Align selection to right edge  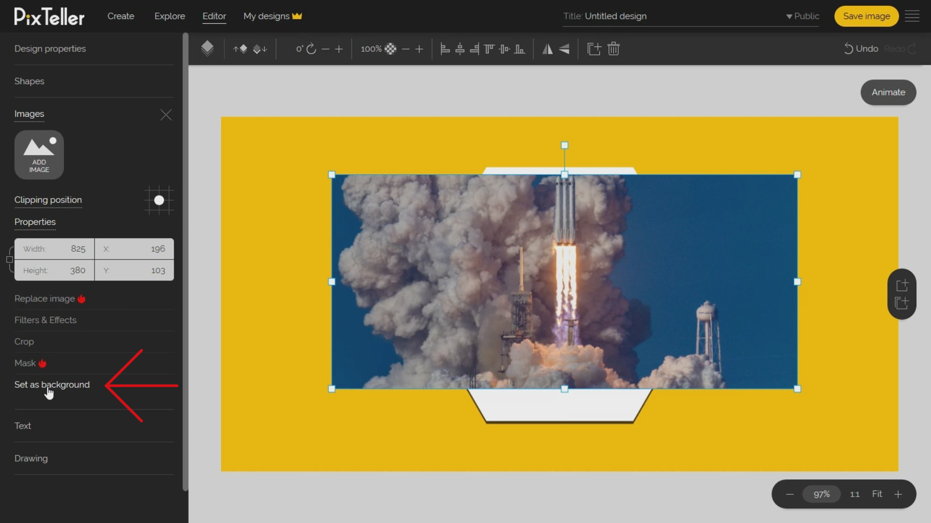(x=475, y=48)
